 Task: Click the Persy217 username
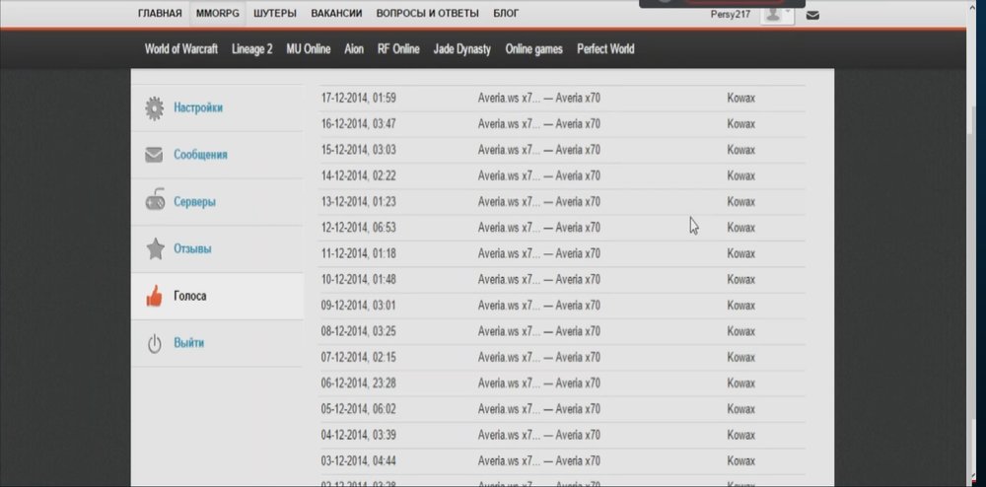(731, 14)
